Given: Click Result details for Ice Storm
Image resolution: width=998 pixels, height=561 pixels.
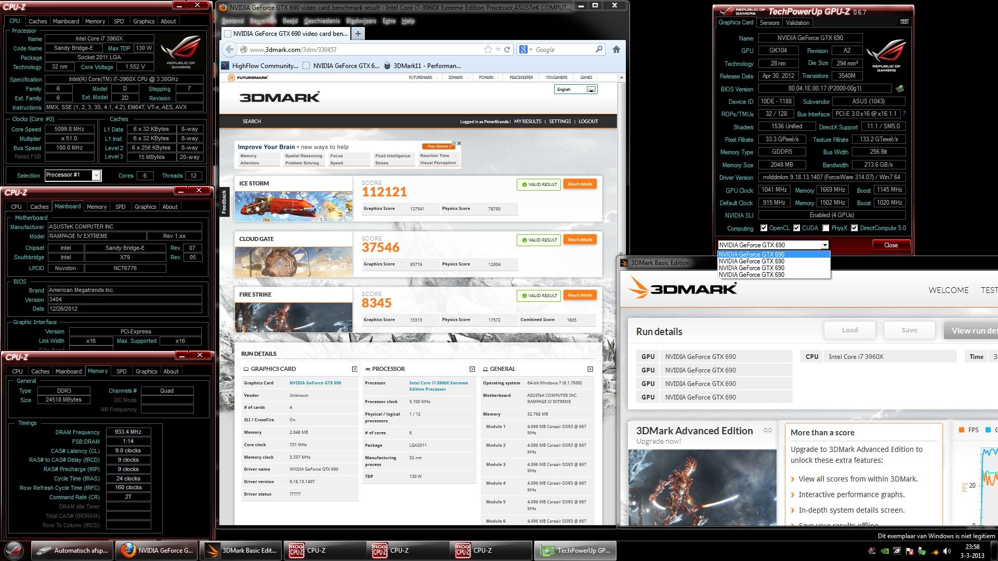Looking at the screenshot, I should 580,184.
